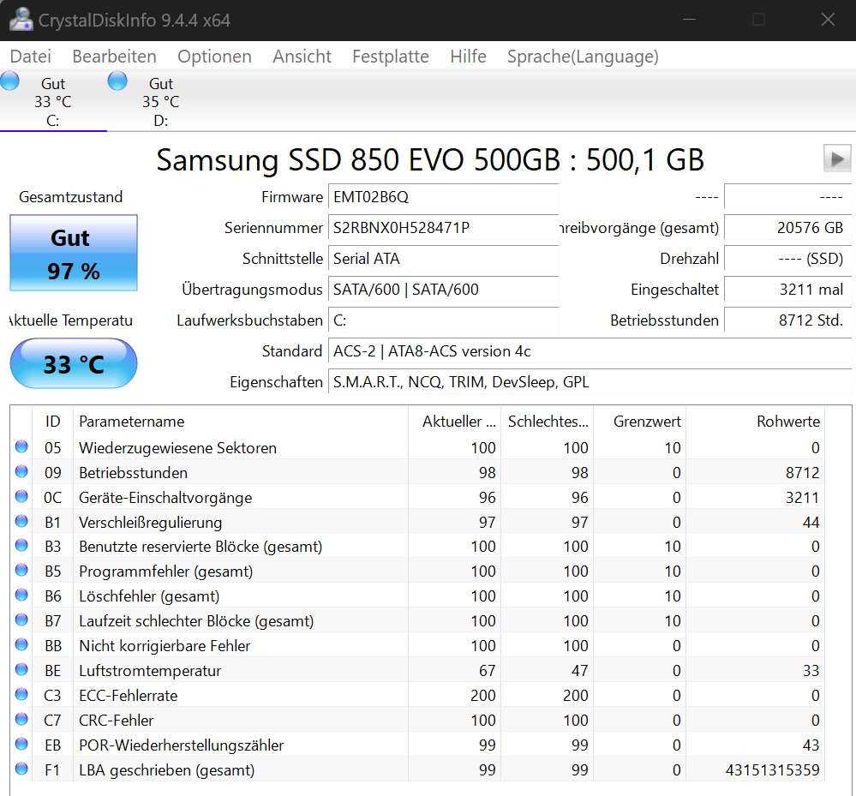Click status orb of Verschleißregulierung row
This screenshot has height=796, width=856.
(21, 522)
